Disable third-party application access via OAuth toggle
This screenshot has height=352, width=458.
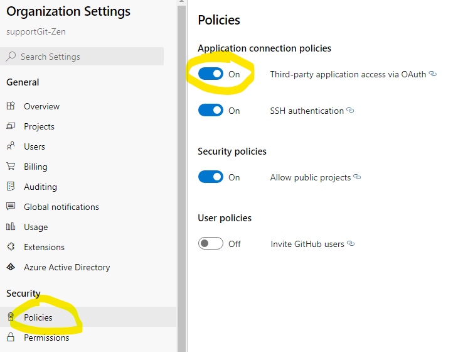coord(211,74)
